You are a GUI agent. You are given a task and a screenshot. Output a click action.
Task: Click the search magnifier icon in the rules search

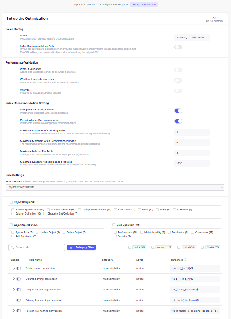click(x=12, y=247)
